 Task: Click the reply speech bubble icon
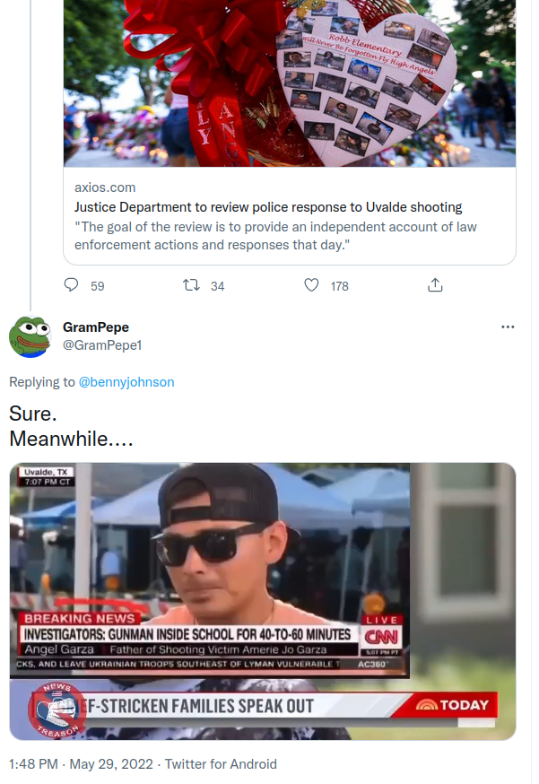coord(72,285)
